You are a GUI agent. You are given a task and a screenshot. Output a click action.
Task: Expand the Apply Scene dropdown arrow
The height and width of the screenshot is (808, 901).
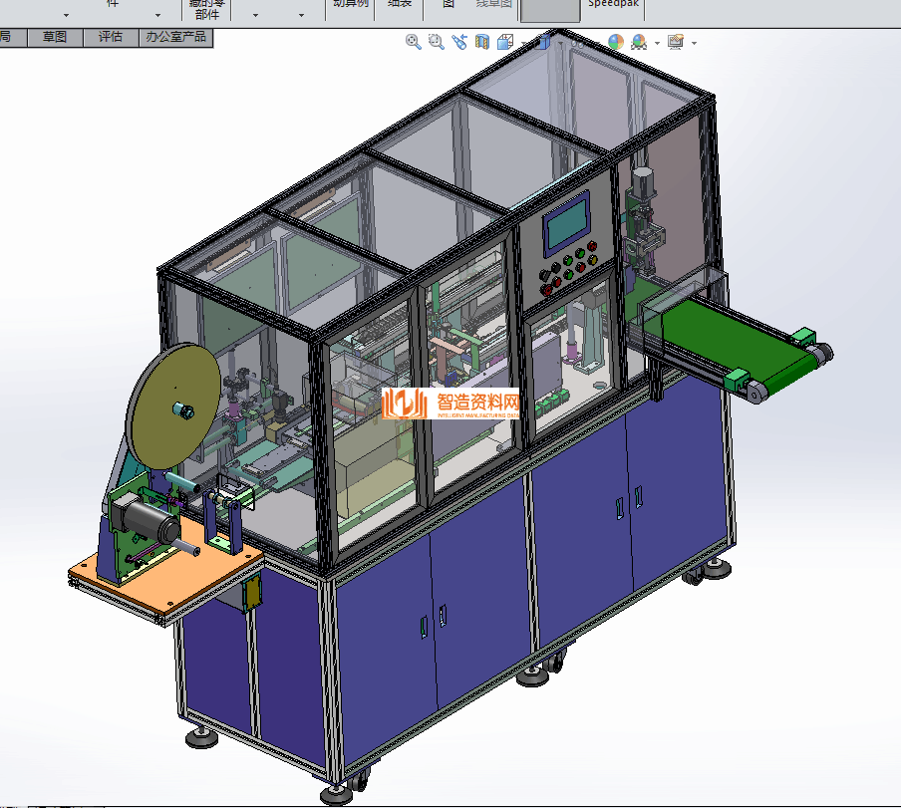pos(657,44)
